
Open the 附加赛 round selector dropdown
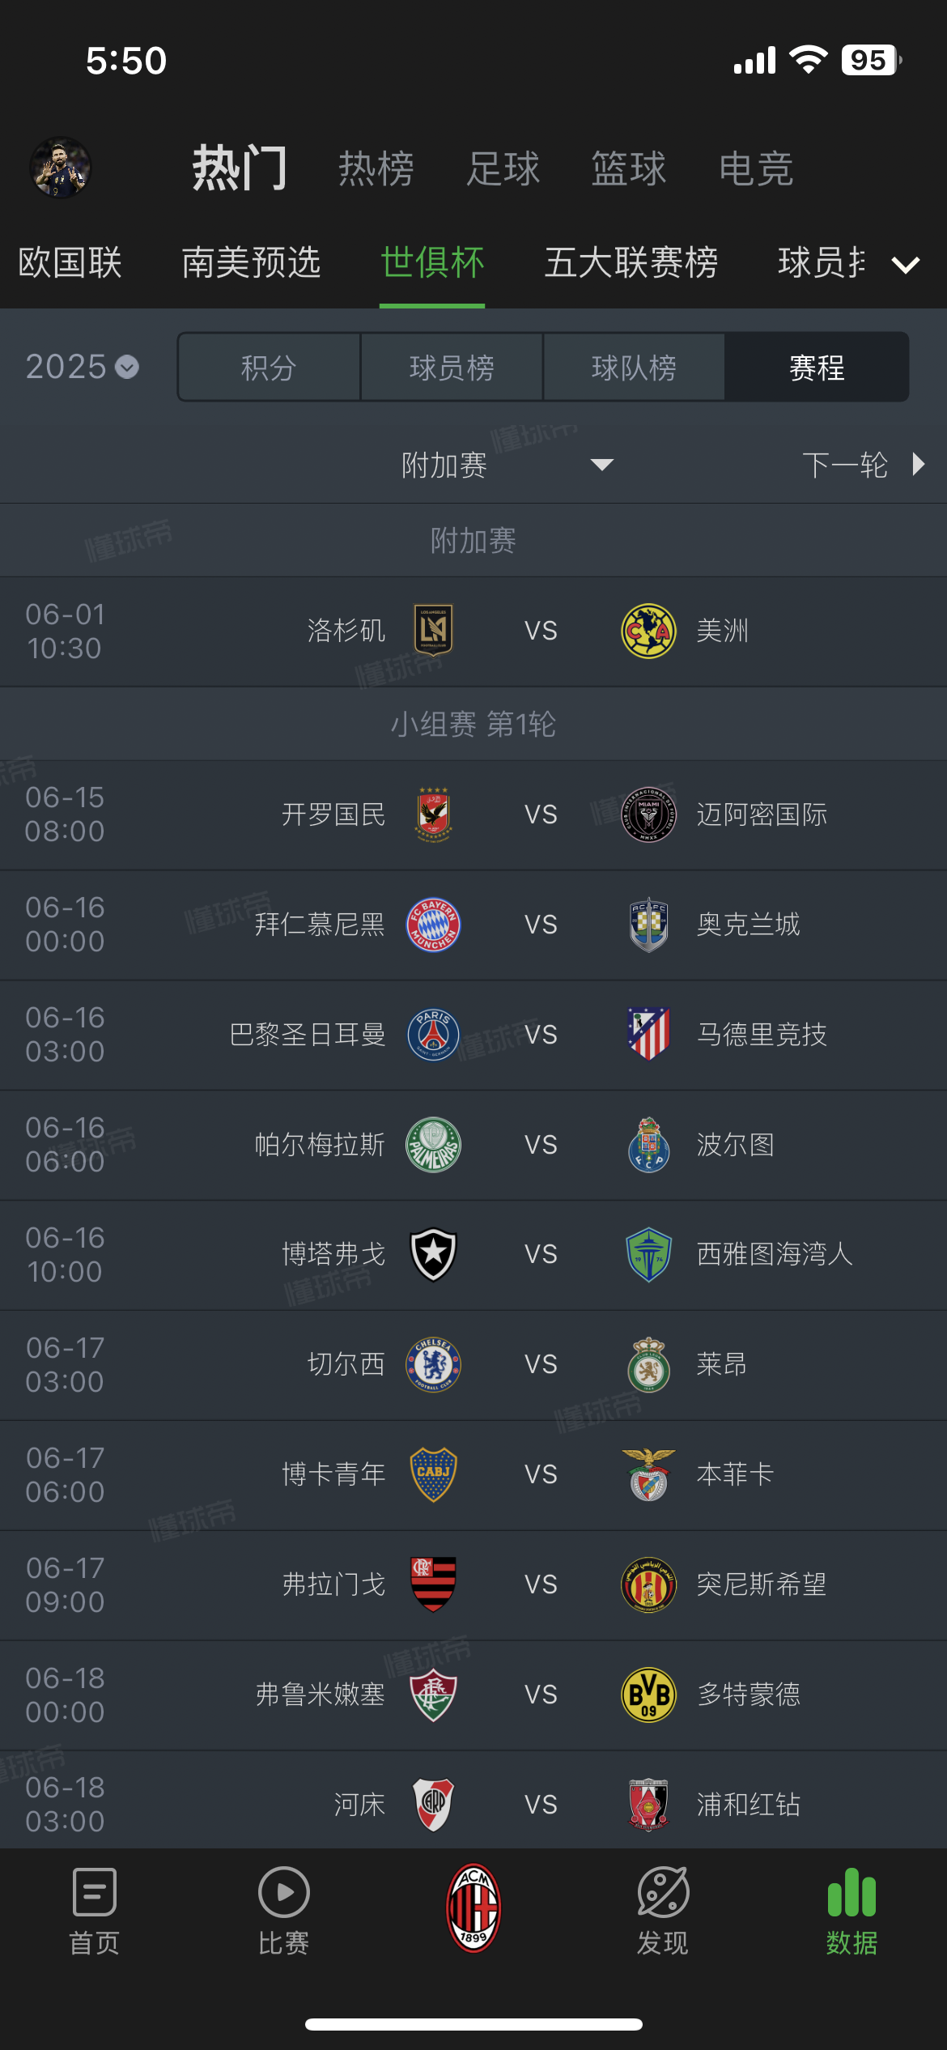pyautogui.click(x=507, y=465)
